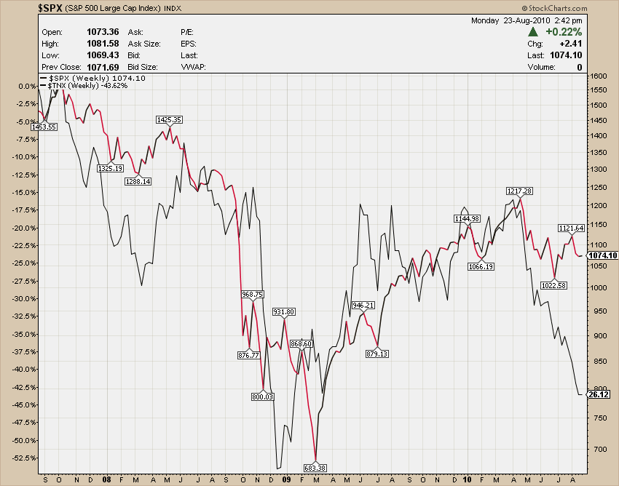Click the 10 year label on time axis

(466, 480)
